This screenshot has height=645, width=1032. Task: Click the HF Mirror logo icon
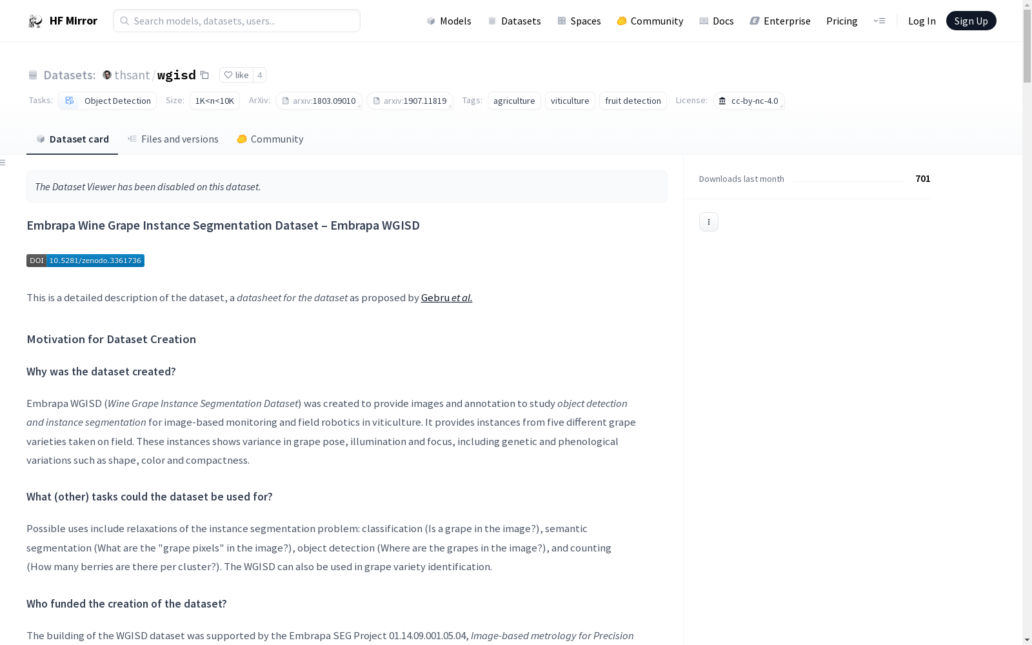click(35, 21)
